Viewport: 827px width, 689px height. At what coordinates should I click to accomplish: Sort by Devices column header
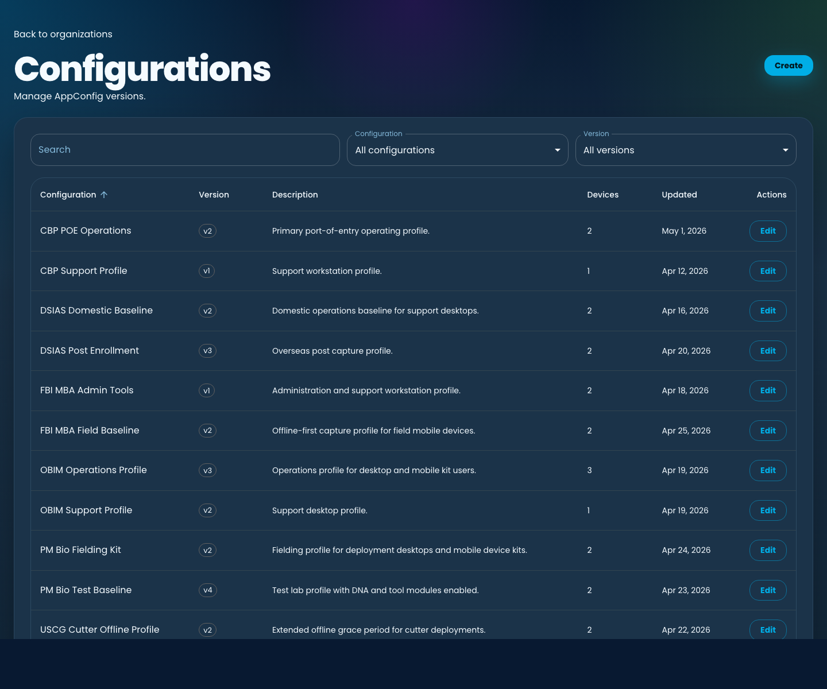point(602,195)
